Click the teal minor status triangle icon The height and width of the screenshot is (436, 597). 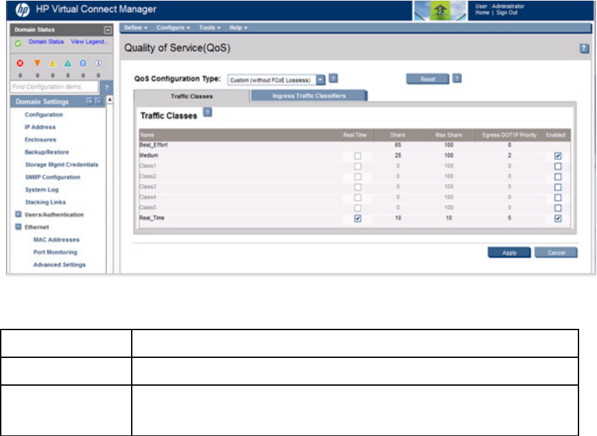68,63
